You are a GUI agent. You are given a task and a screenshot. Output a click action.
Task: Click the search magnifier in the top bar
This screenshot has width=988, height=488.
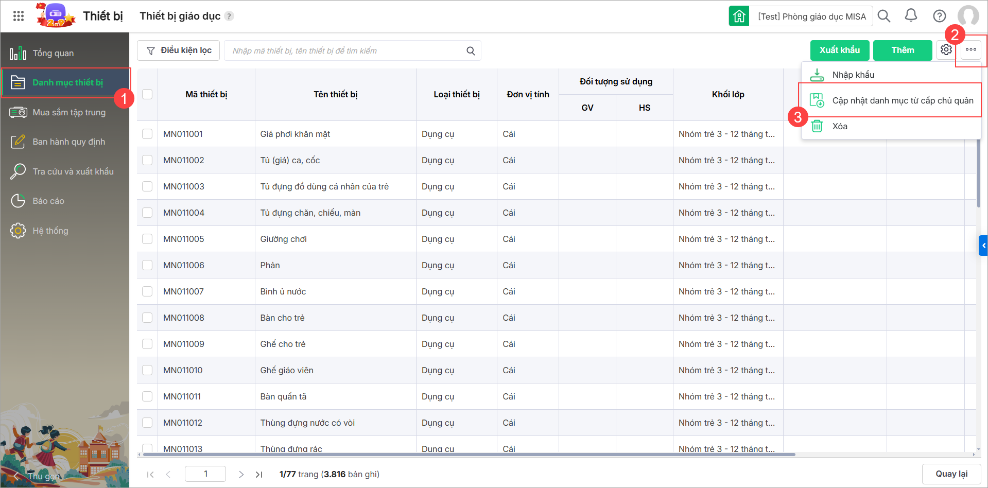(x=884, y=16)
